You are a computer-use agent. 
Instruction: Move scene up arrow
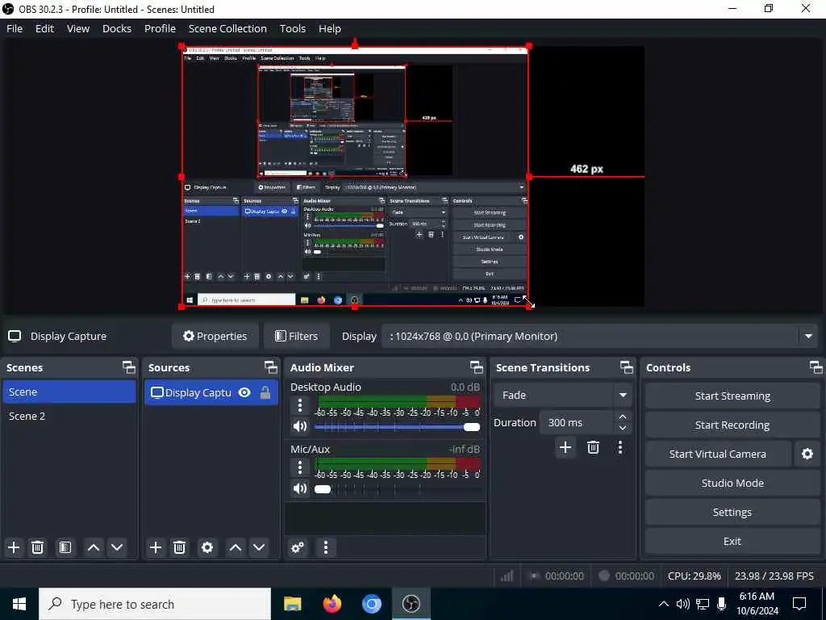pos(94,547)
